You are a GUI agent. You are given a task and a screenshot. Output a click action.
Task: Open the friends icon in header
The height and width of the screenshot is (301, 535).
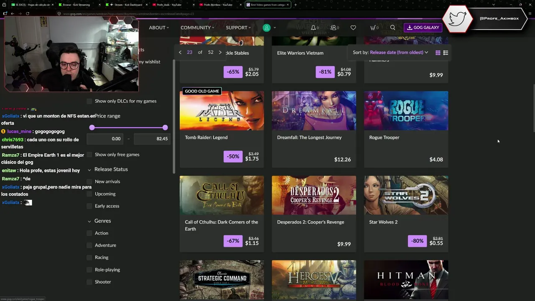coord(333,28)
